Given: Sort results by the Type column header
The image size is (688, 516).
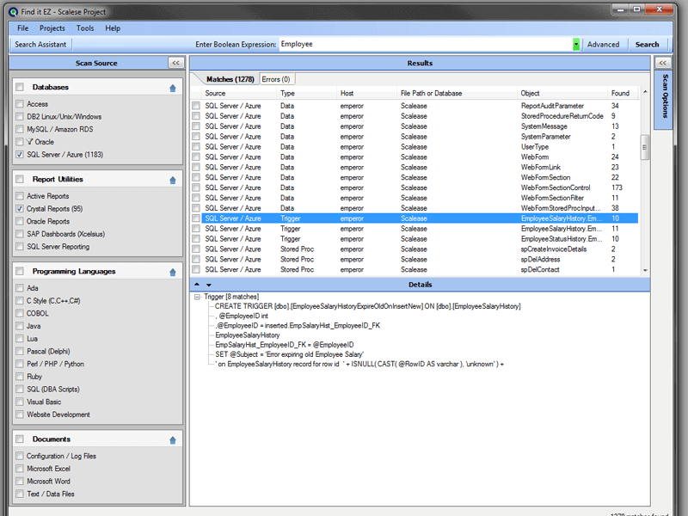Looking at the screenshot, I should [307, 93].
